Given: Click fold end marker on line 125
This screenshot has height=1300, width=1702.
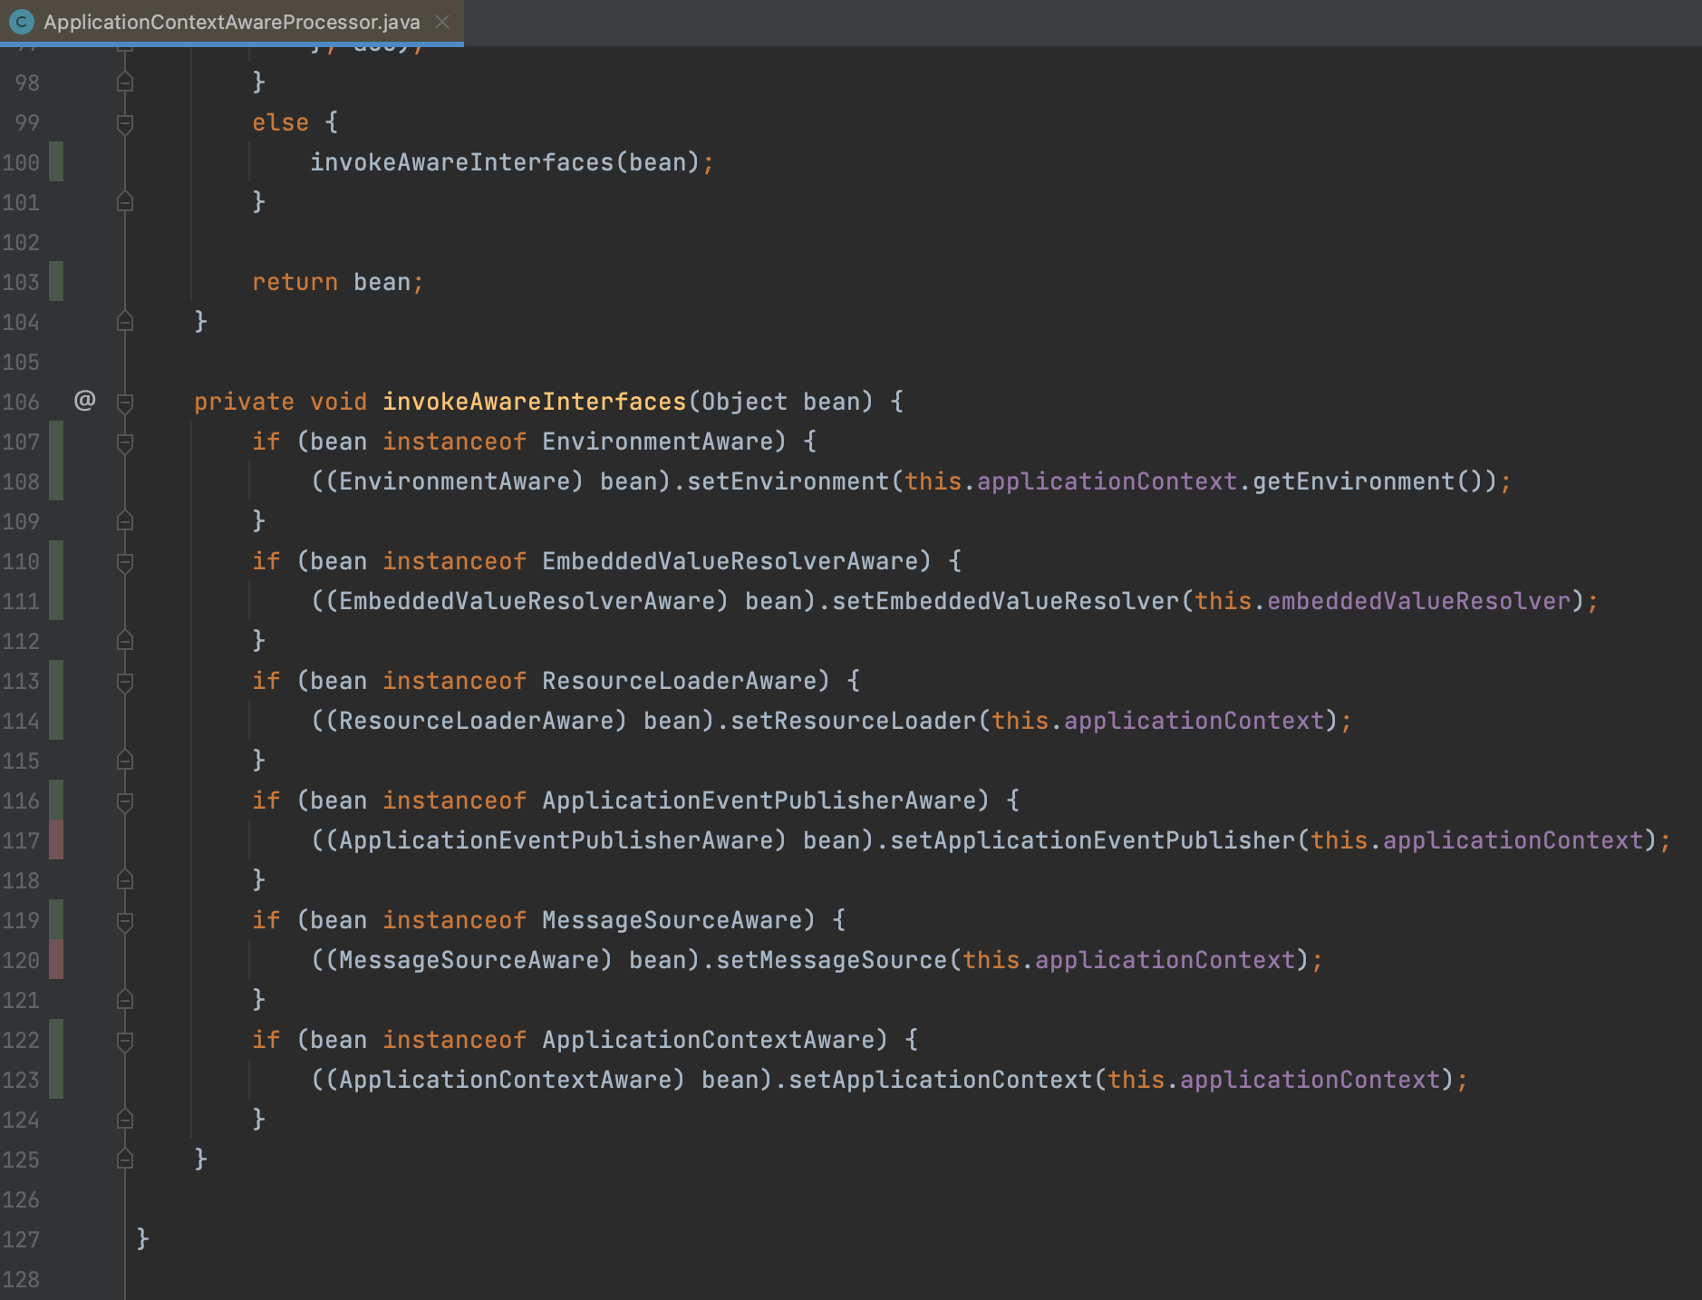Looking at the screenshot, I should pyautogui.click(x=125, y=1159).
